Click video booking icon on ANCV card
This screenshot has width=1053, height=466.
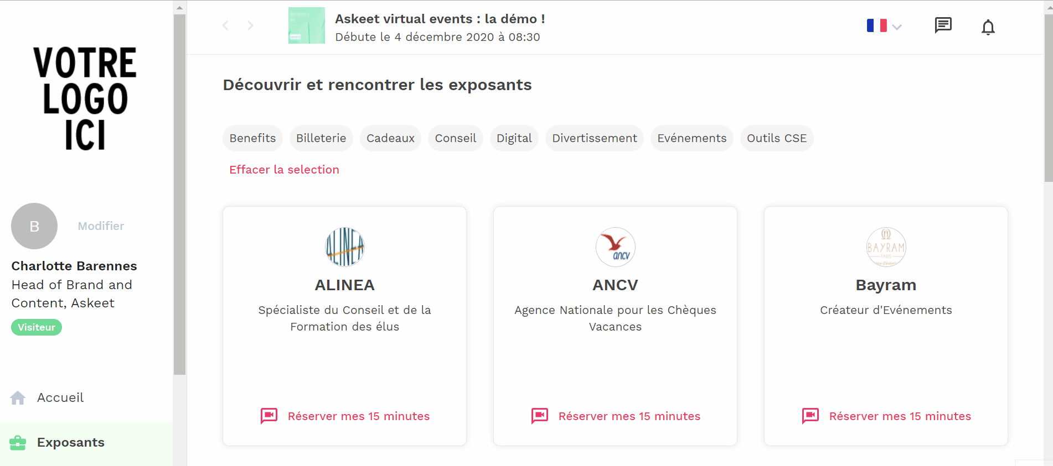tap(540, 416)
